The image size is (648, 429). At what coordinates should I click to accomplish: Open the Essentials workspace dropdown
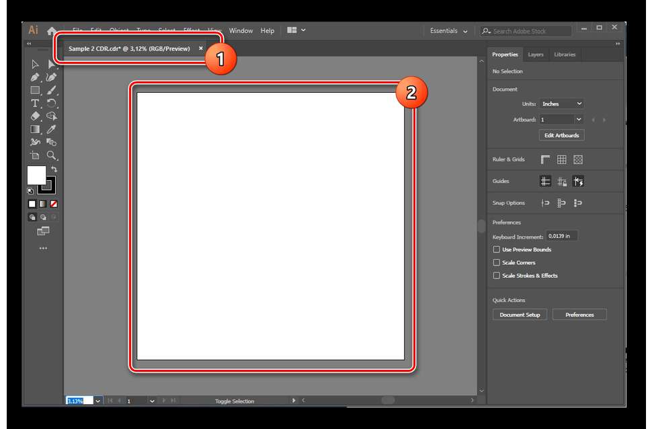coord(448,31)
